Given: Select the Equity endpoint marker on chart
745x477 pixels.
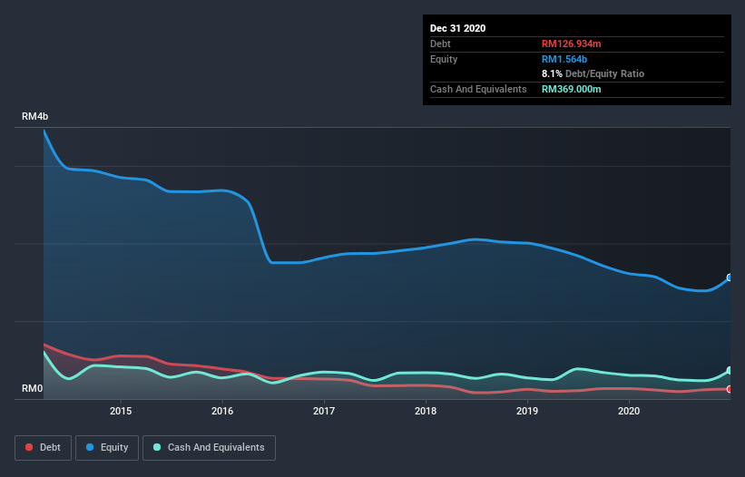Looking at the screenshot, I should [x=730, y=277].
